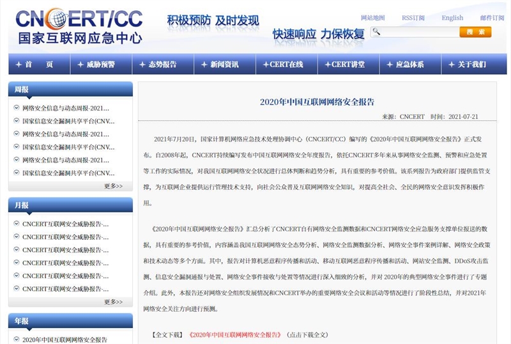Open the 网站地图 link
This screenshot has height=344, width=511.
pyautogui.click(x=373, y=18)
